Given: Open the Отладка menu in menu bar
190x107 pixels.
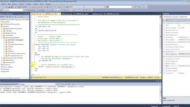Looking at the screenshot, I should (x=28, y=4).
